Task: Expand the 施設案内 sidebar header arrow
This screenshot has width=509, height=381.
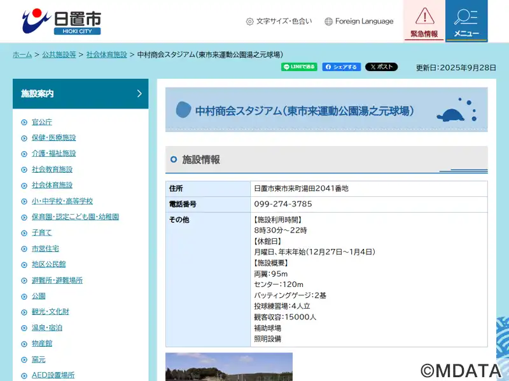Action: [139, 94]
